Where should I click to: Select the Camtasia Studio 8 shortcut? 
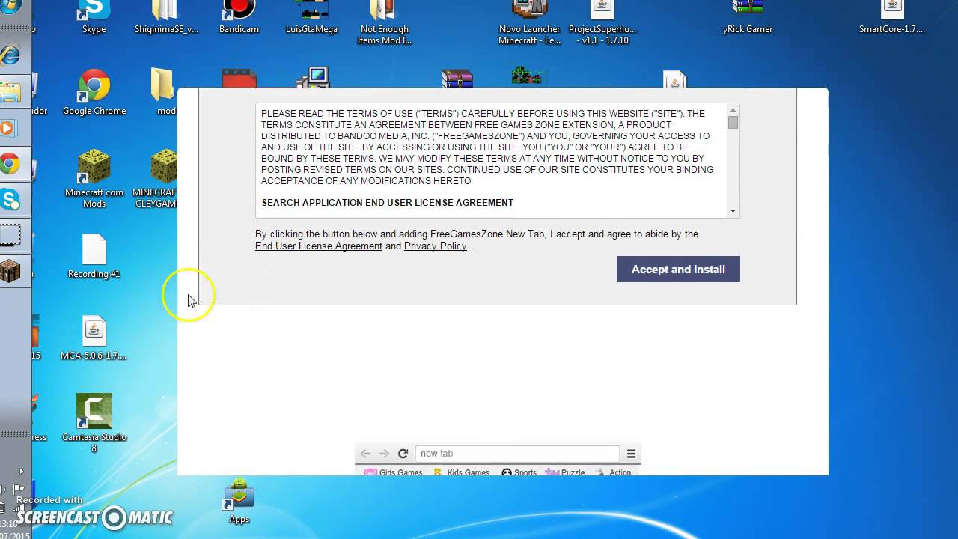pos(94,423)
